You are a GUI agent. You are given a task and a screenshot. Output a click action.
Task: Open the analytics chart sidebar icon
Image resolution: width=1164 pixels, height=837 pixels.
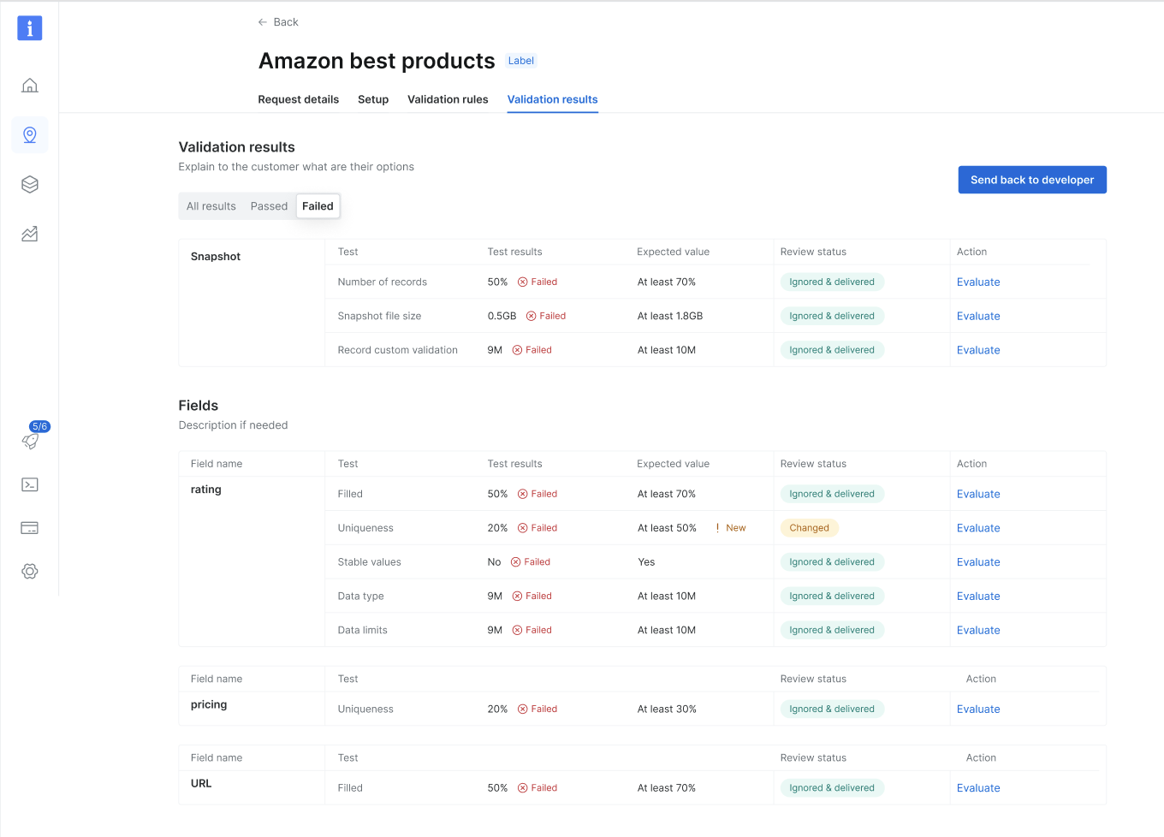point(30,234)
